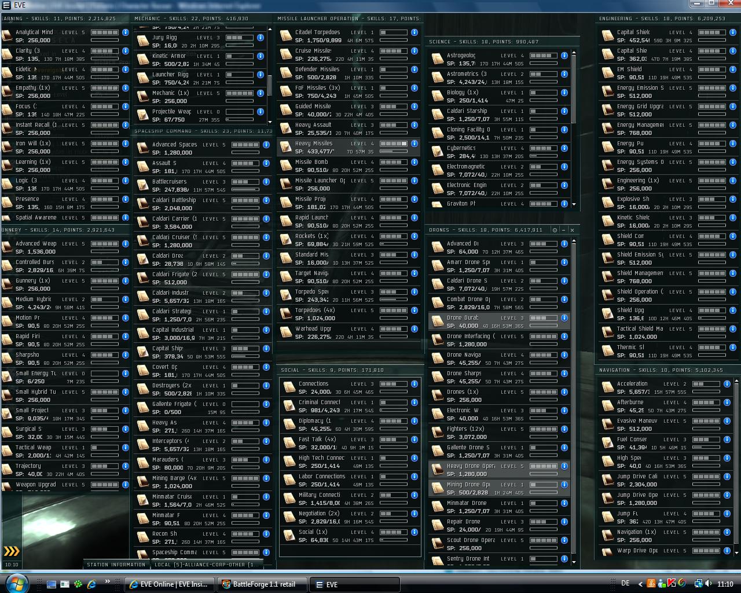Click the Empathy (1x) skill name
This screenshot has width=741, height=593.
(x=33, y=88)
